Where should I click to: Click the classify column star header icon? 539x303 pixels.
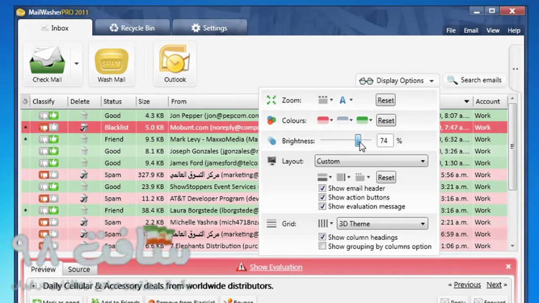[25, 102]
